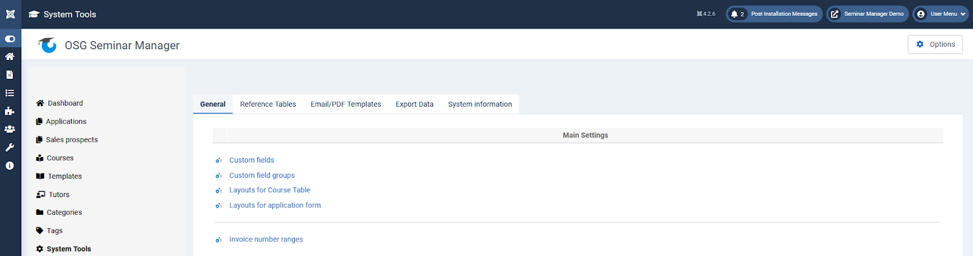The image size is (973, 256).
Task: Open the Invoice number ranges link
Action: click(x=266, y=240)
